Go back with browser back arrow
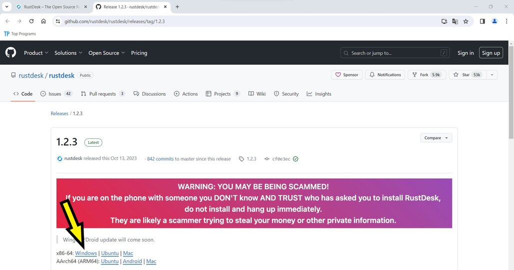514x270 pixels. (x=7, y=22)
